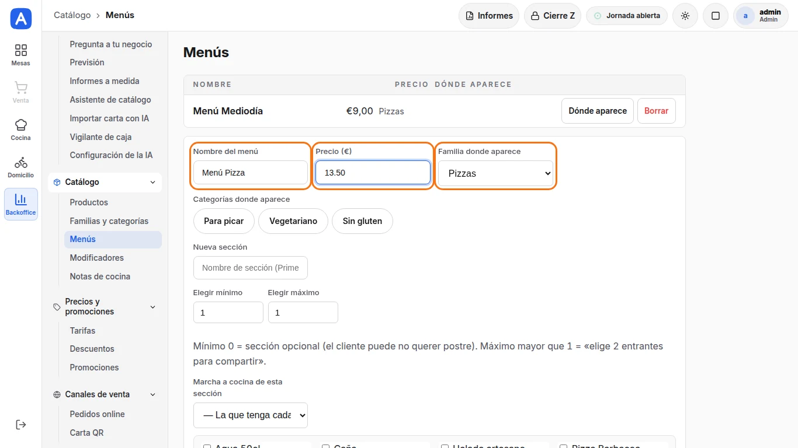This screenshot has width=798, height=448.
Task: Click the square icon next to the theme button
Action: point(716,16)
